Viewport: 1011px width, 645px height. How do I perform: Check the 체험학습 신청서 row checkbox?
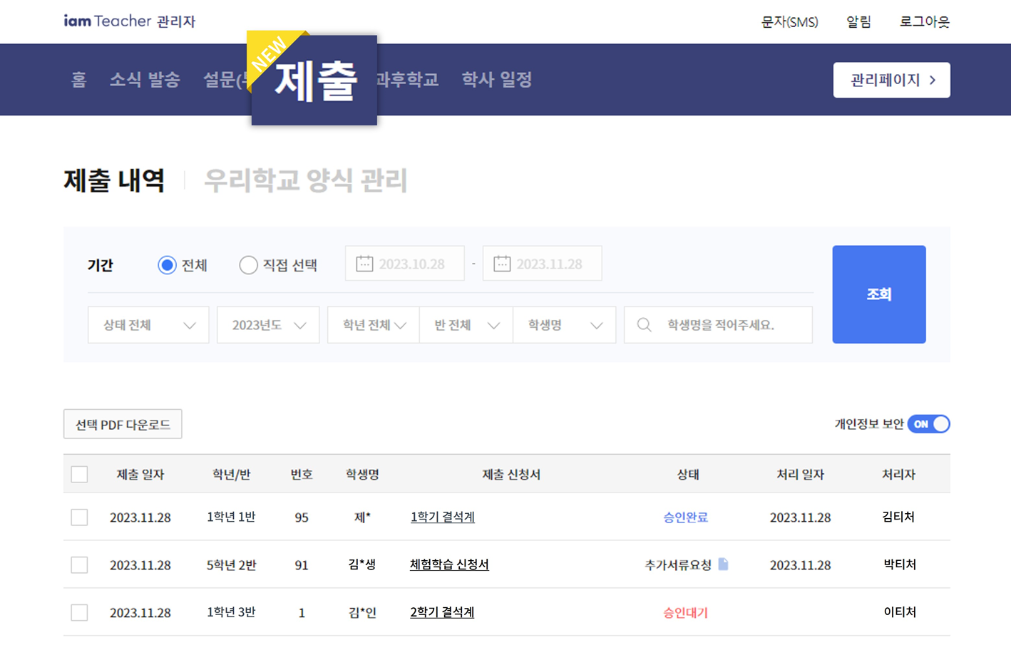pos(79,564)
